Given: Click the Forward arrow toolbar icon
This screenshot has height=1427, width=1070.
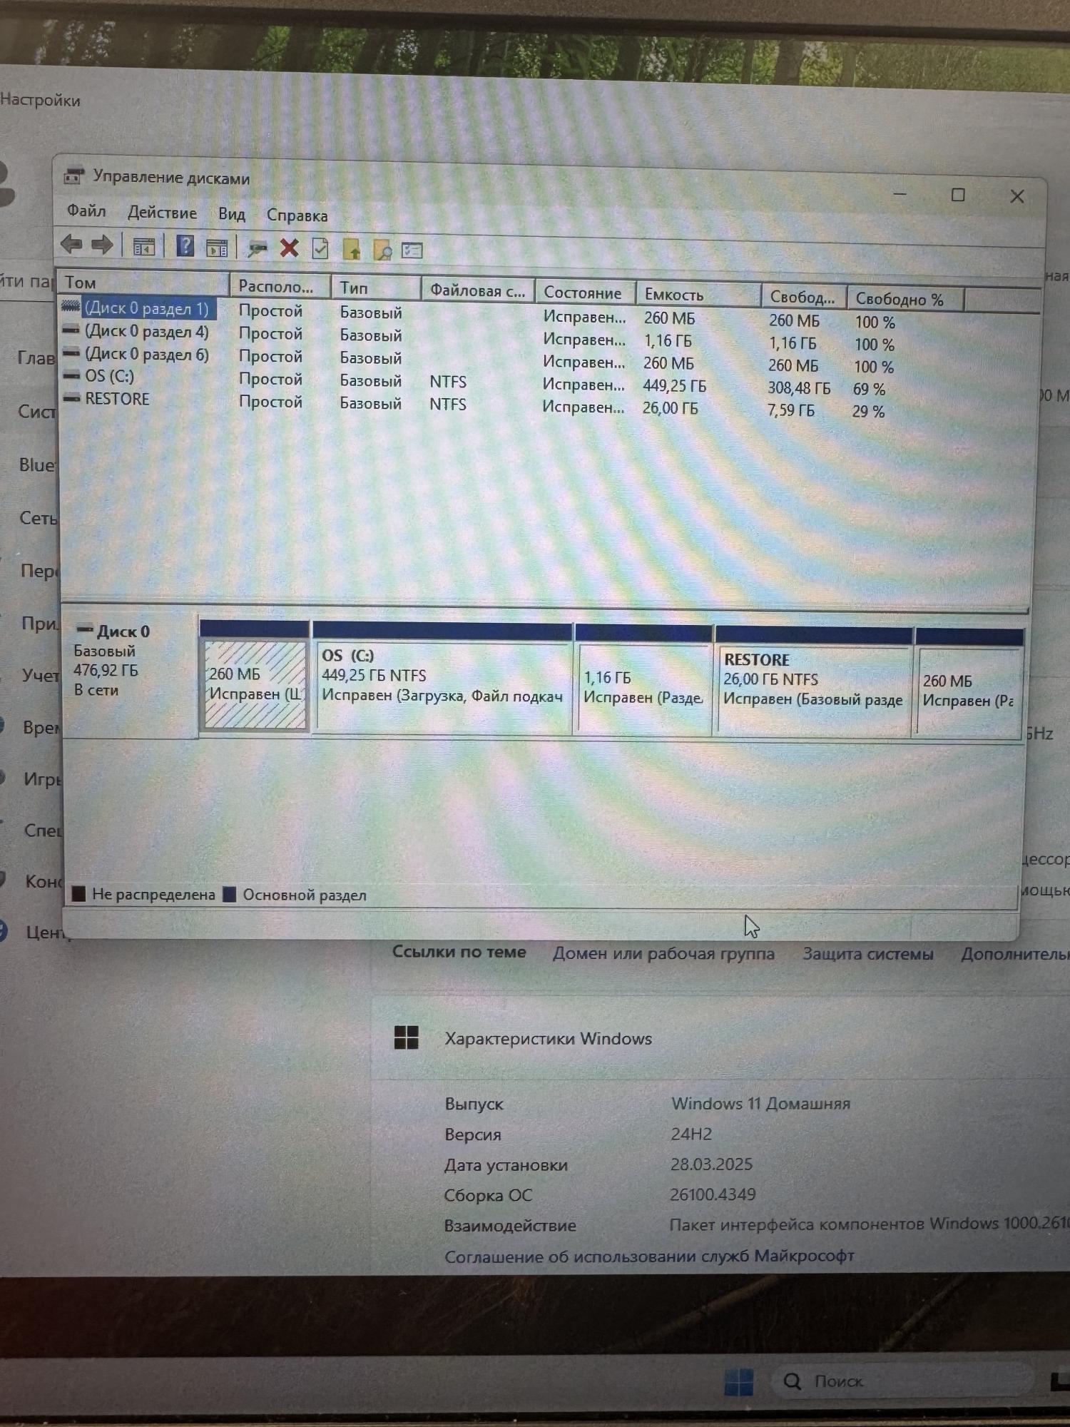Looking at the screenshot, I should tap(102, 245).
